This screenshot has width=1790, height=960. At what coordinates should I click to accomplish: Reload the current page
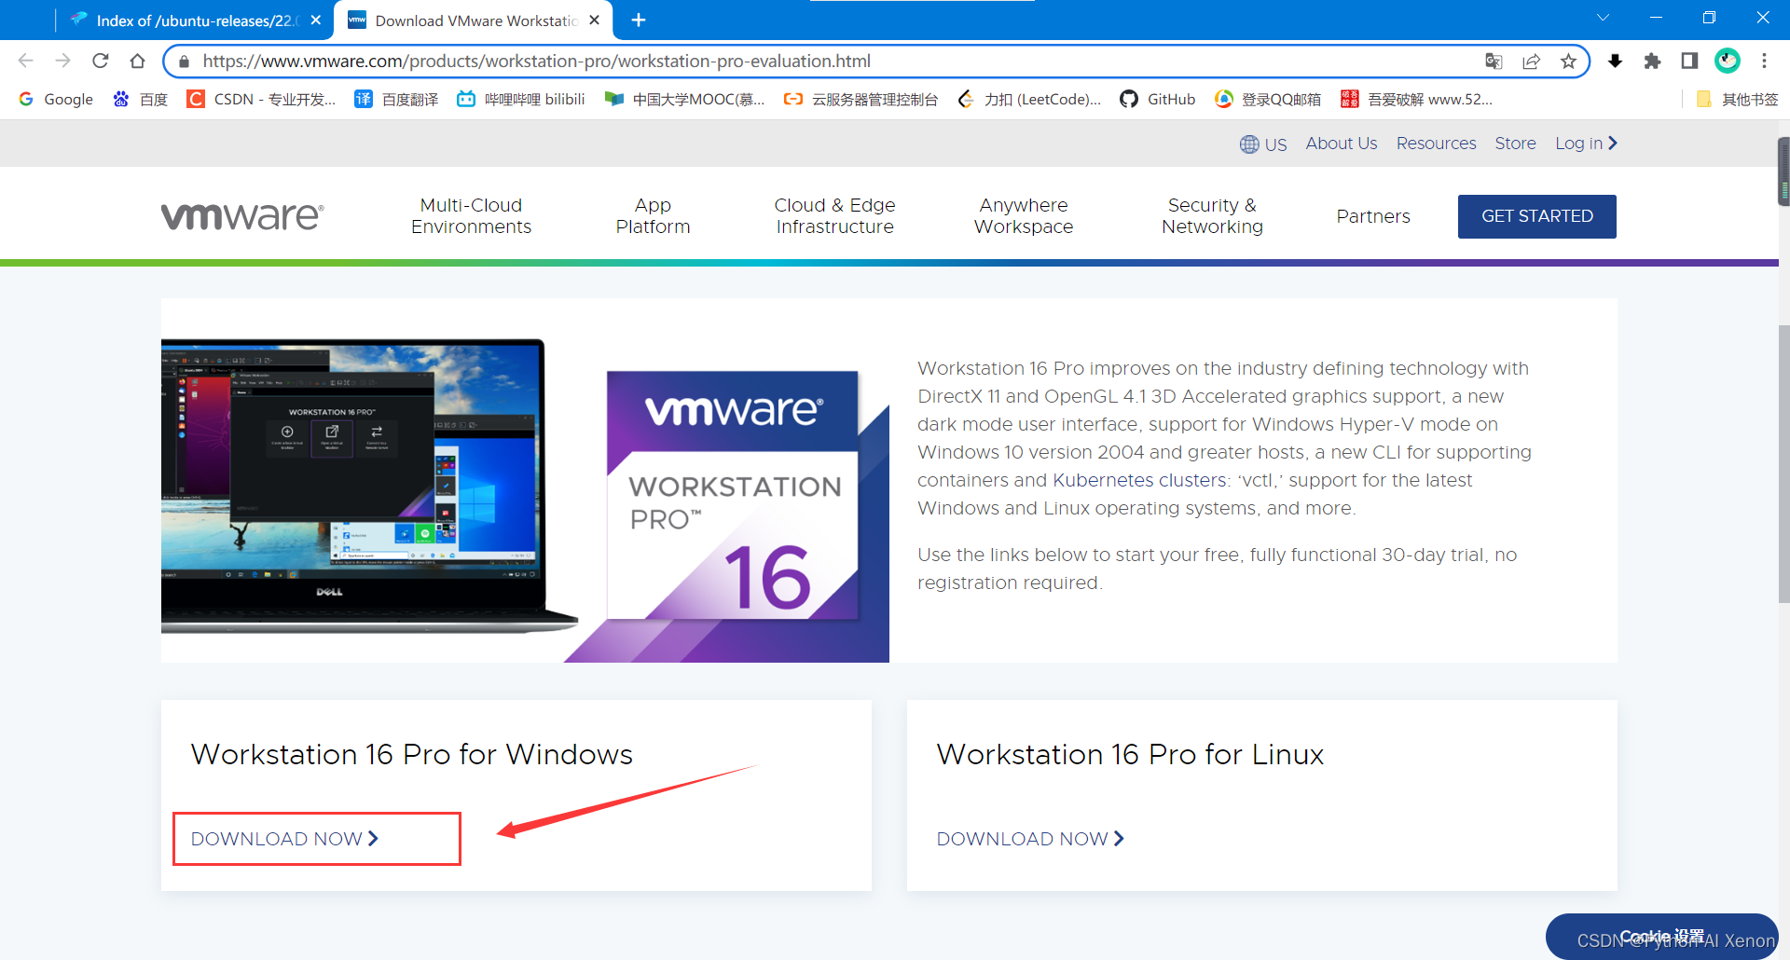point(100,61)
